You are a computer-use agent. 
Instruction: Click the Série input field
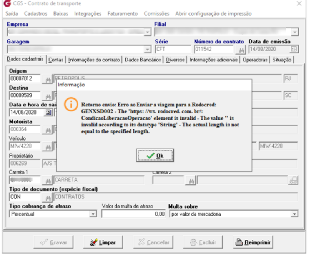click(173, 49)
